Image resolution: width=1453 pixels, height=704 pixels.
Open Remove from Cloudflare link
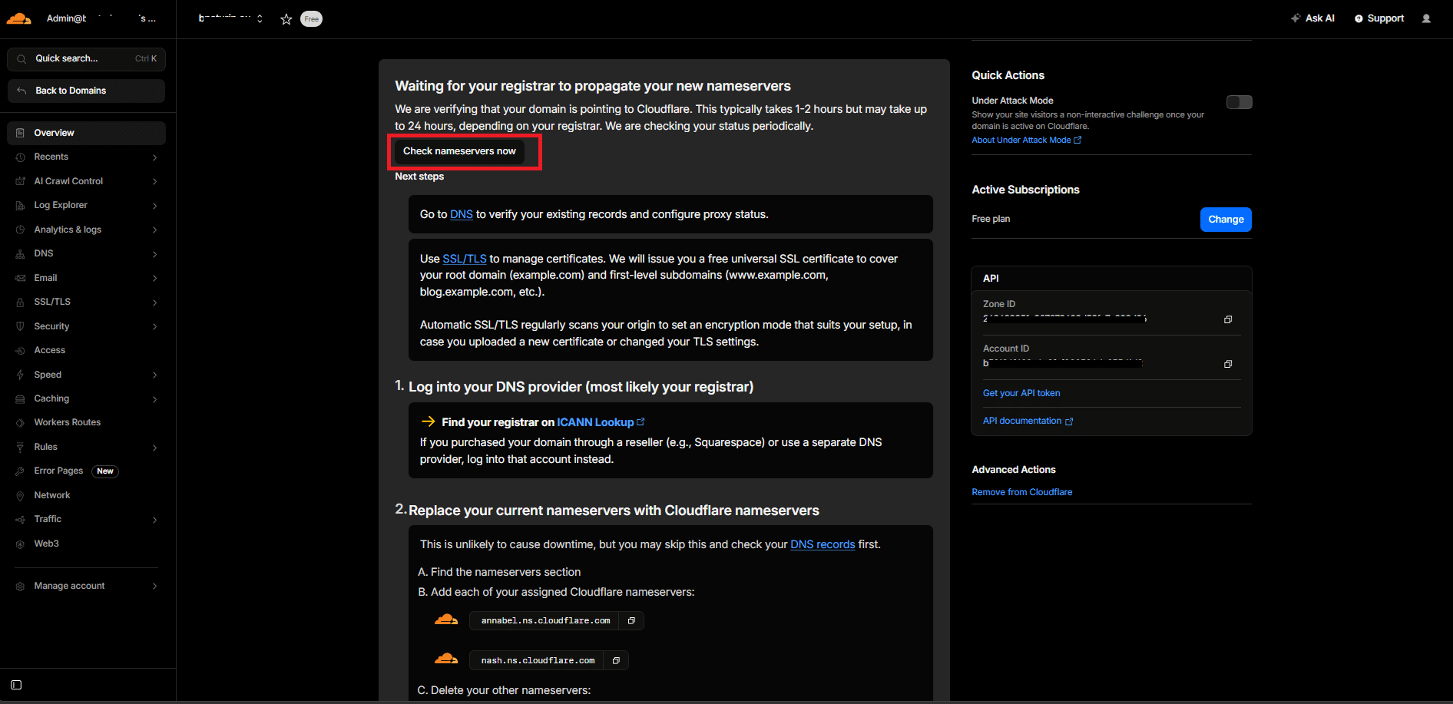pyautogui.click(x=1021, y=492)
